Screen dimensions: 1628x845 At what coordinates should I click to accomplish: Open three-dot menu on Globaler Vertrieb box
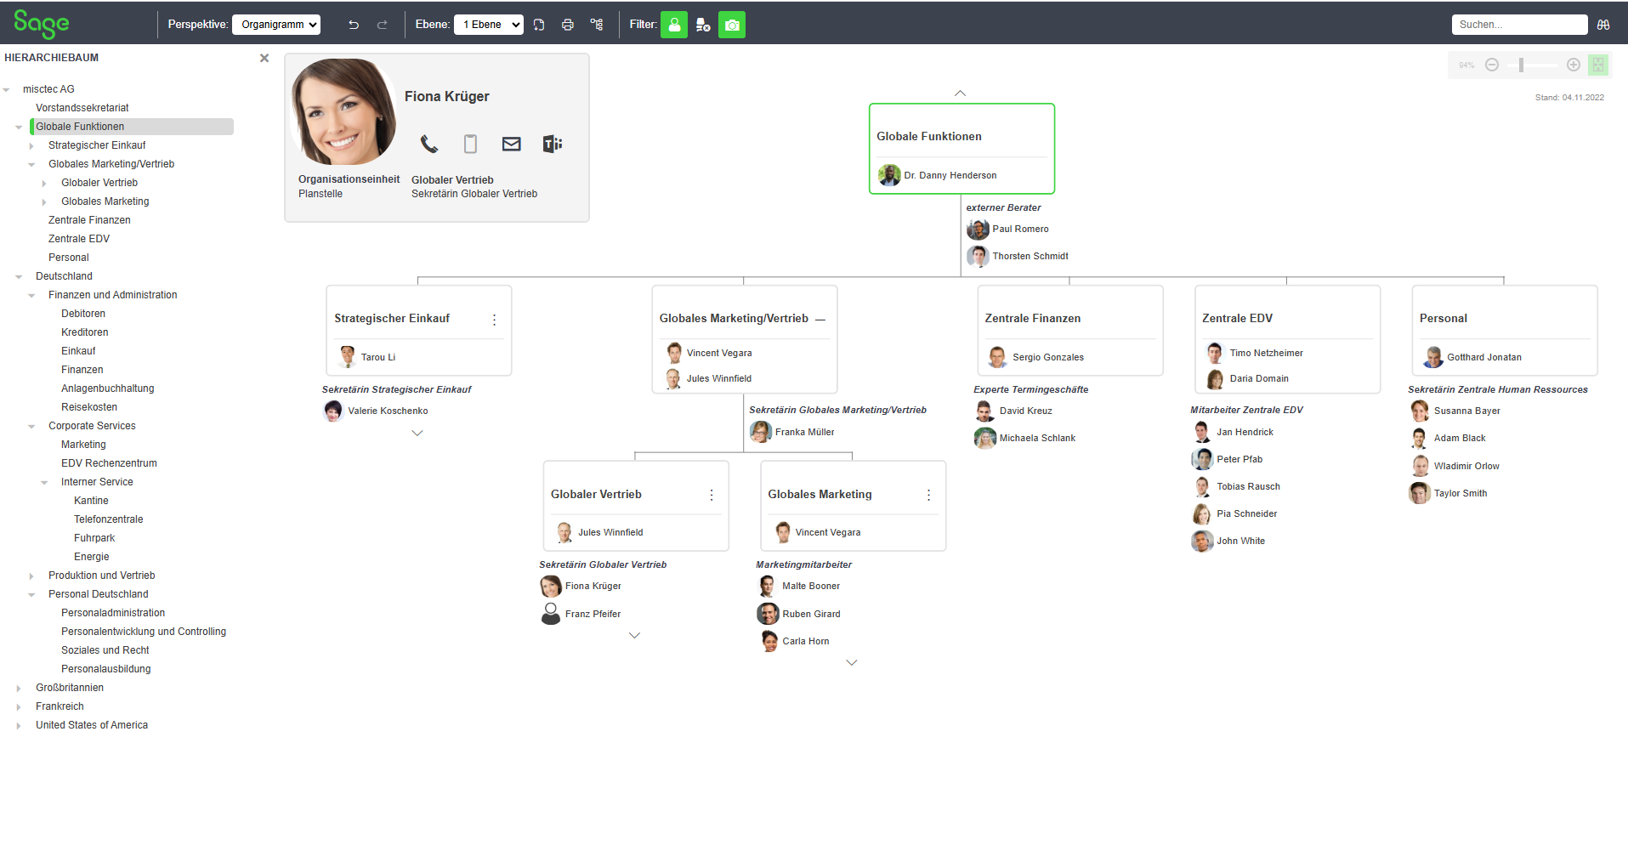[x=712, y=495]
